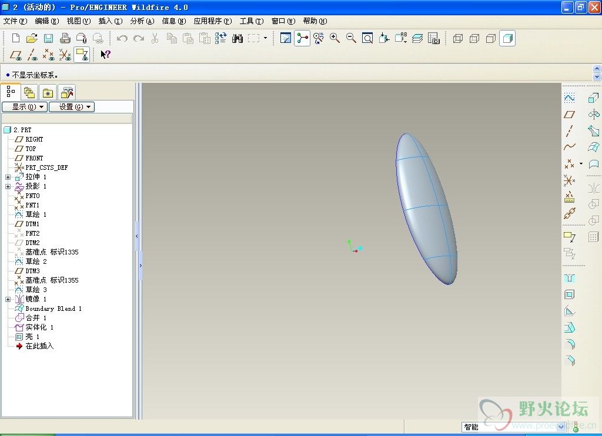Open the 工具(T) menu
The height and width of the screenshot is (436, 602).
pos(252,21)
